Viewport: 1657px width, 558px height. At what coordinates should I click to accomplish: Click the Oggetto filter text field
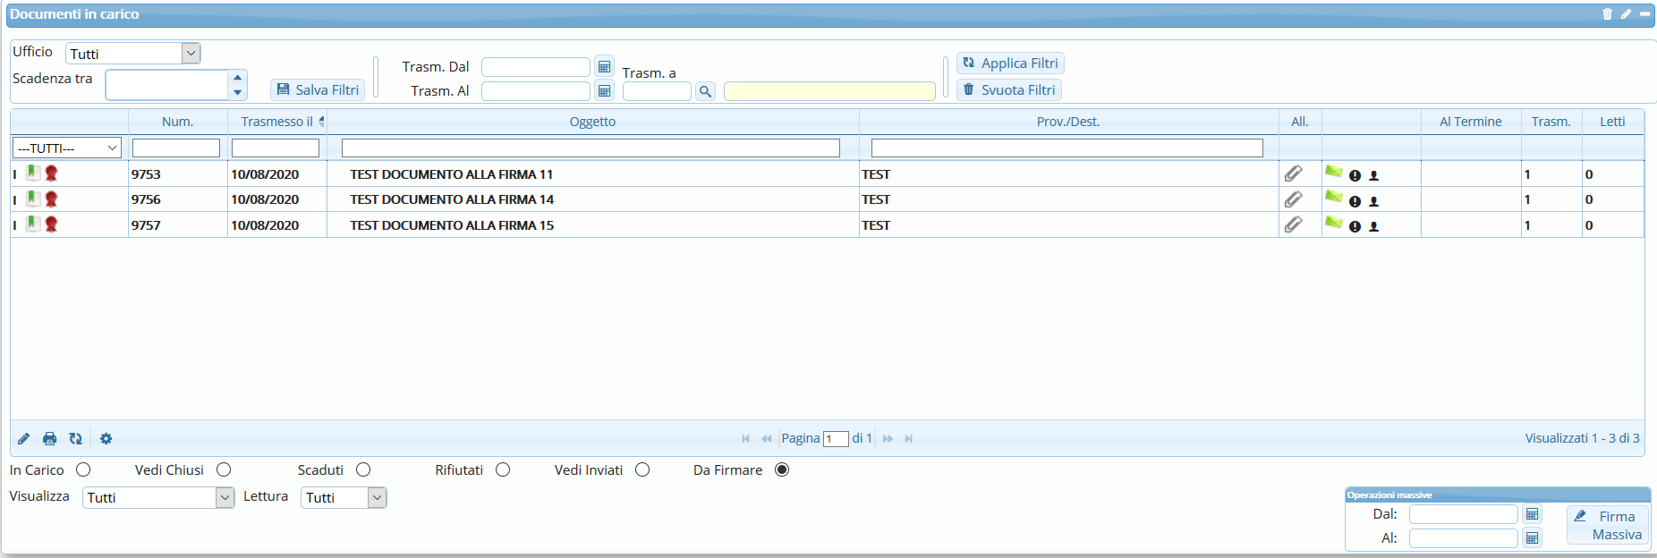(x=591, y=148)
